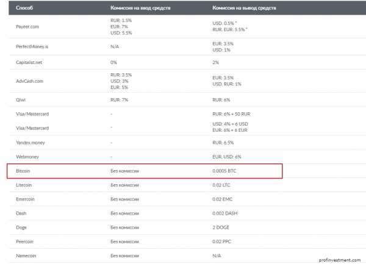Select the Yandex.money method name
This screenshot has width=366, height=264.
(30, 143)
